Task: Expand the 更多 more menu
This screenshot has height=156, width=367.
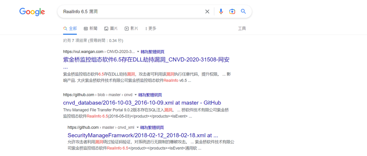Action: coord(151,29)
